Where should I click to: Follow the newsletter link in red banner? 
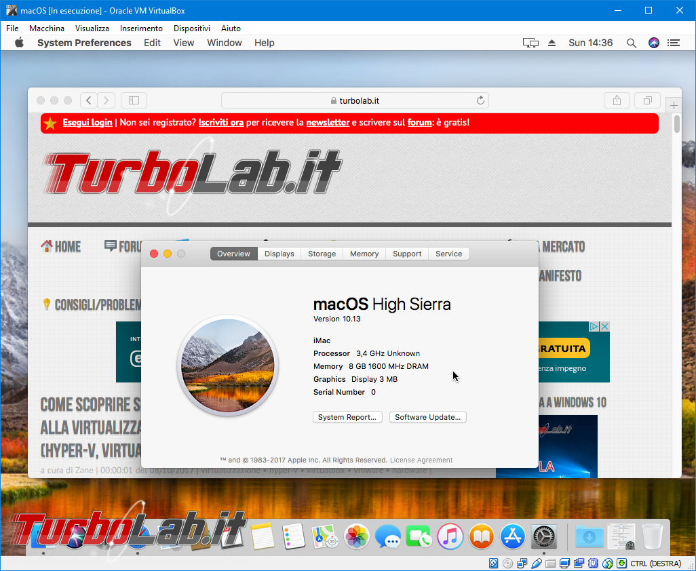(x=328, y=123)
